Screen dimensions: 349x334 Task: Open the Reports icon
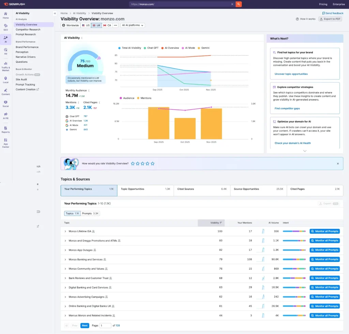5,129
